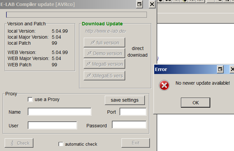Toggle the automatic check checkbox
Viewport: 234px width, 151px height.
tap(61, 144)
